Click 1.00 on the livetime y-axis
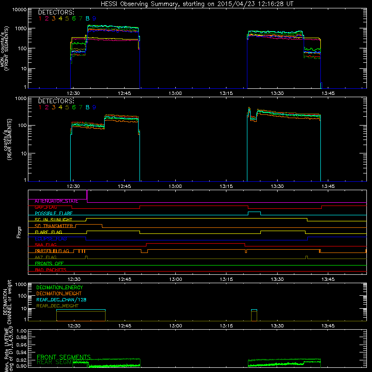Image resolution: width=372 pixels, height=372 pixels. click(21, 331)
